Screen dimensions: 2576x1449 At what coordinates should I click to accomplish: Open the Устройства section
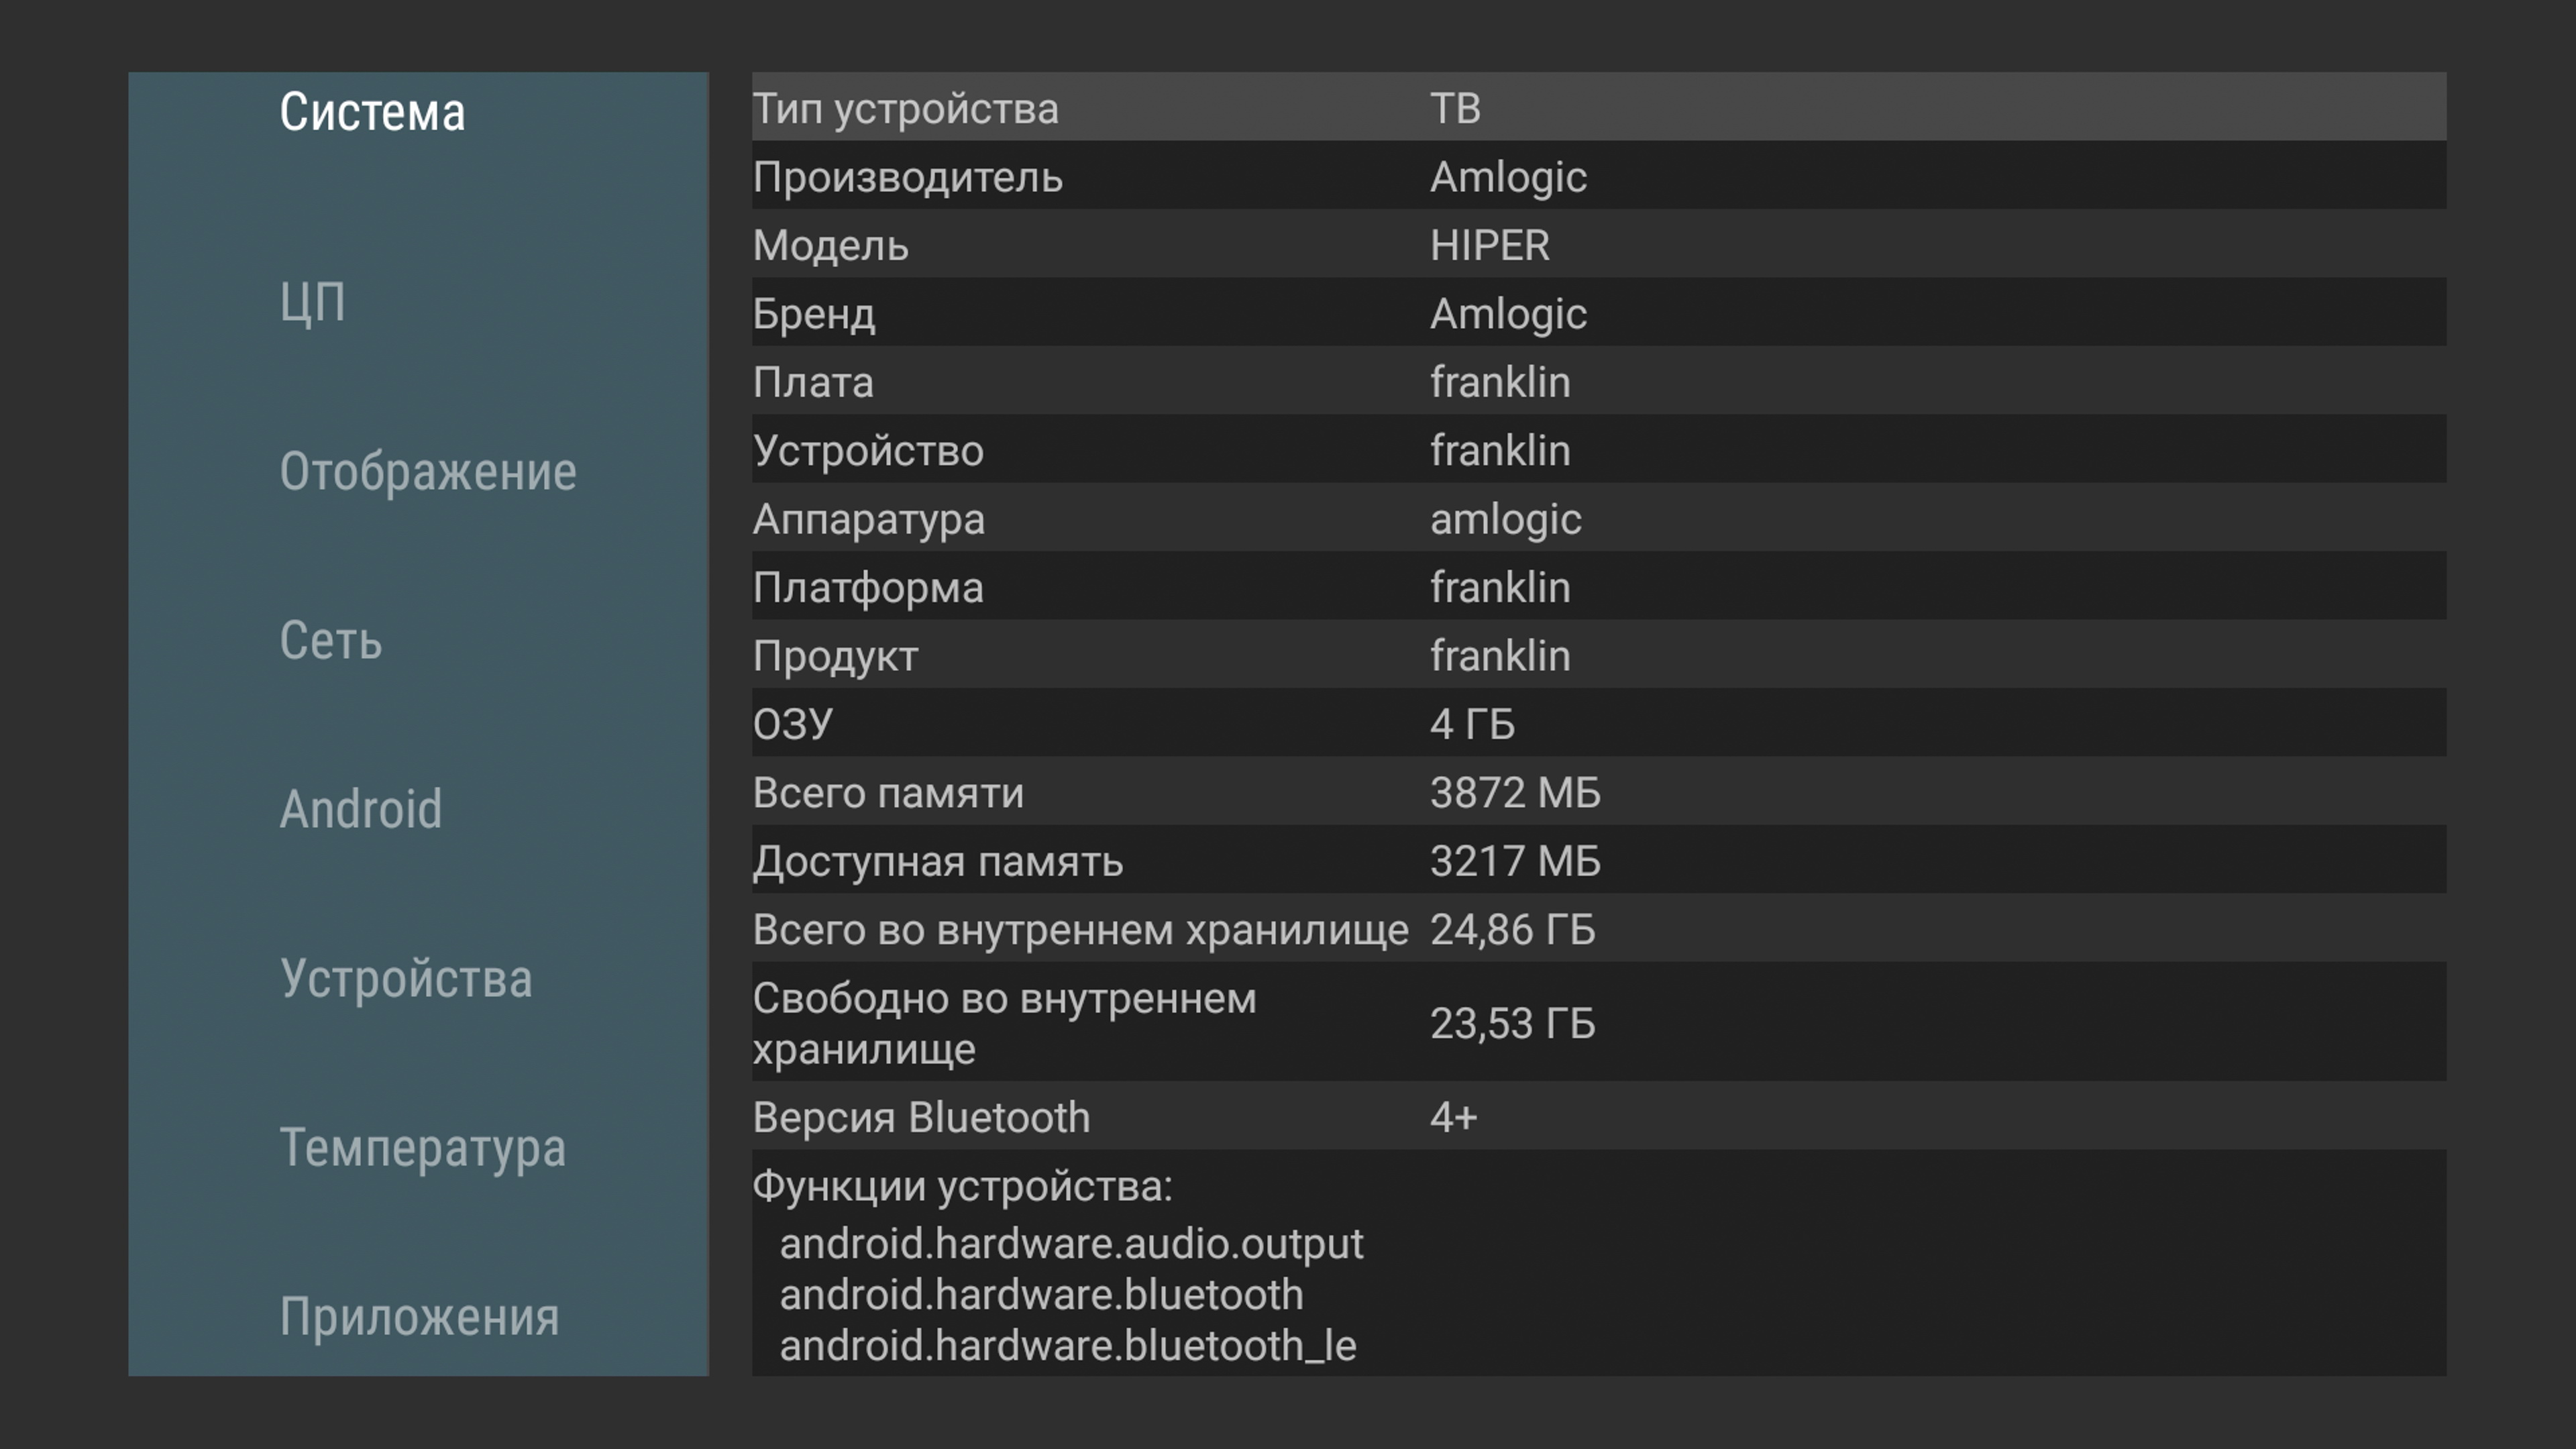[406, 978]
